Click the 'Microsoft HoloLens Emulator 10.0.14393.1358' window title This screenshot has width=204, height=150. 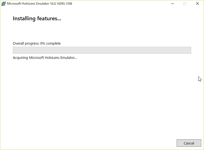click(x=39, y=4)
